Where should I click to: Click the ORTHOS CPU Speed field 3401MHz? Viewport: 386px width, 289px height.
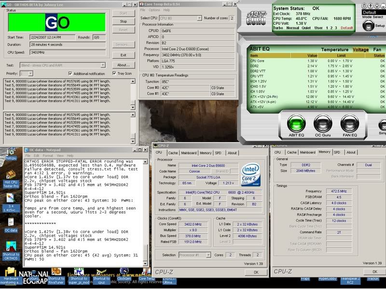pyautogui.click(x=68, y=53)
